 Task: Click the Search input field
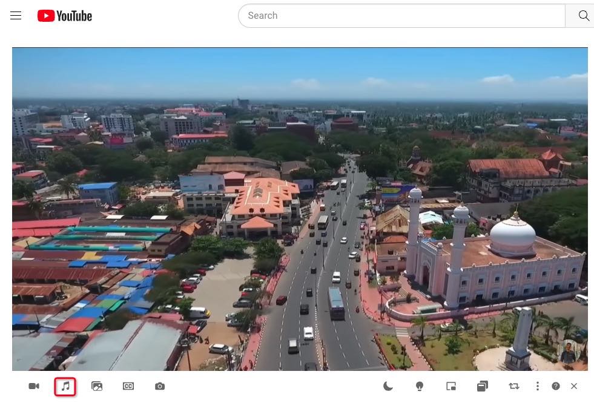tap(401, 15)
